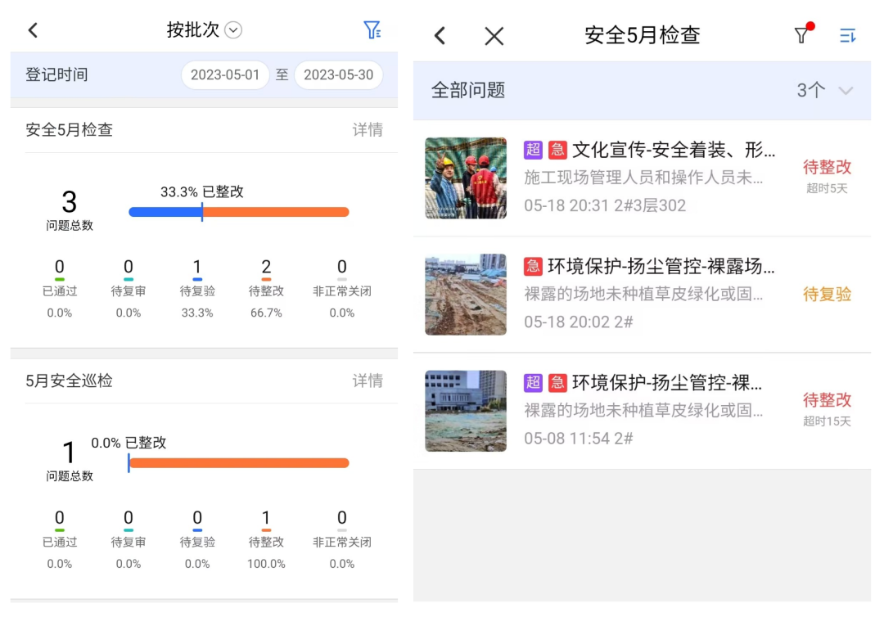This screenshot has width=884, height=617.
Task: Open 详情 for 5月安全巡检
Action: tap(368, 381)
